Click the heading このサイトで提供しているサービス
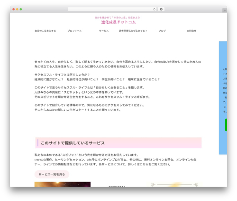237x201 pixels. [73, 143]
